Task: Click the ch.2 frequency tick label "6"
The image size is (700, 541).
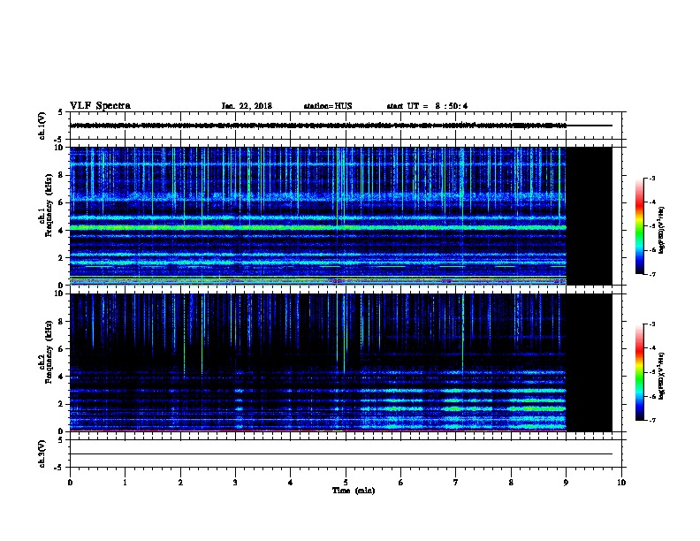Action: pos(61,349)
